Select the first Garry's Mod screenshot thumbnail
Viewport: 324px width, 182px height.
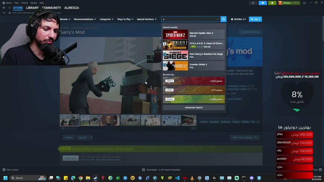pyautogui.click(x=70, y=120)
